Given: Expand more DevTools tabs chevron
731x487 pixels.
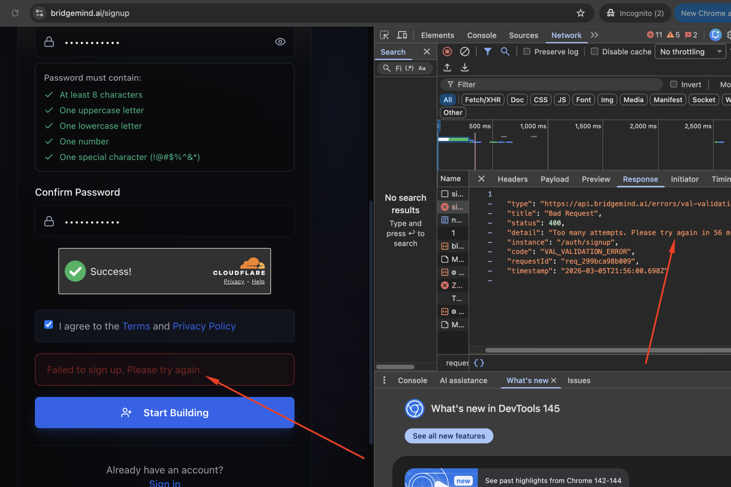Looking at the screenshot, I should coord(595,35).
